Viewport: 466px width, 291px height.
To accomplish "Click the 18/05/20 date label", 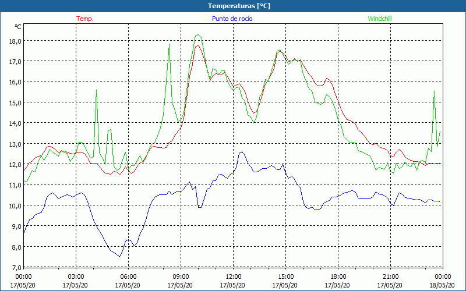I will [442, 285].
